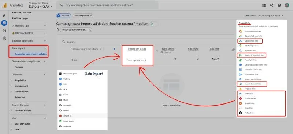Click the Google AdMob links icon
The width and height of the screenshot is (293, 134).
[x=241, y=31]
